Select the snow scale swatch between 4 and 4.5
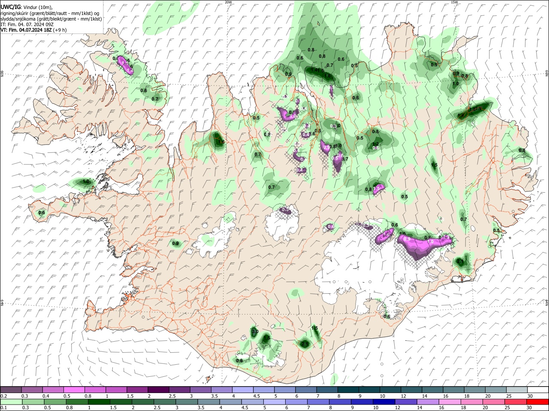This screenshot has width=549, height=411. pos(243,390)
